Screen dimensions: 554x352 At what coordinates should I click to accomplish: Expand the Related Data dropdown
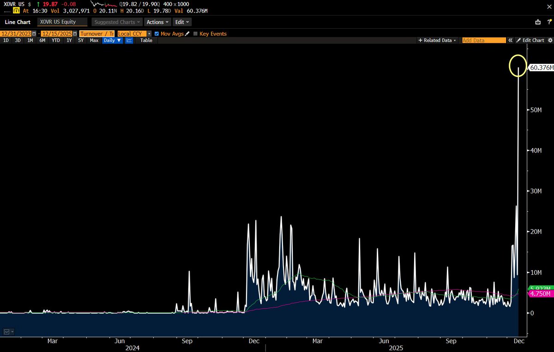click(x=437, y=40)
